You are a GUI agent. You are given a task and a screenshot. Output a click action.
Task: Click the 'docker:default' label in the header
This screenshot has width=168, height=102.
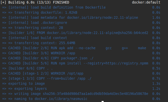pos(146,3)
